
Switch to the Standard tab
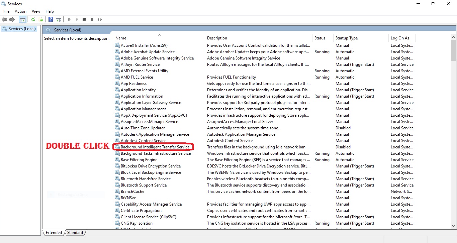tap(75, 233)
